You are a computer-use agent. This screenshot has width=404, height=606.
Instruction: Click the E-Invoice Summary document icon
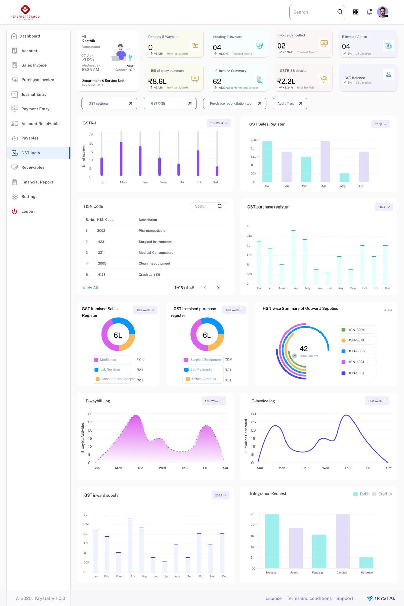pos(259,79)
